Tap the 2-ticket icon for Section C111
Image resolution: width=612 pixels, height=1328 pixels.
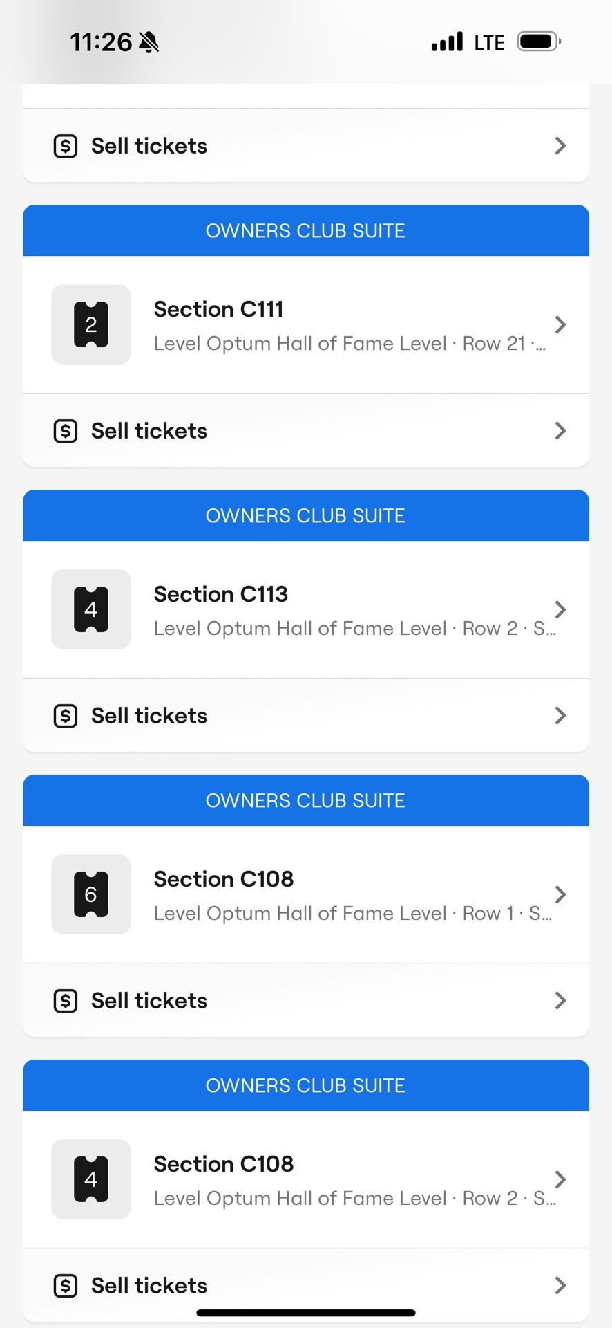pyautogui.click(x=91, y=324)
